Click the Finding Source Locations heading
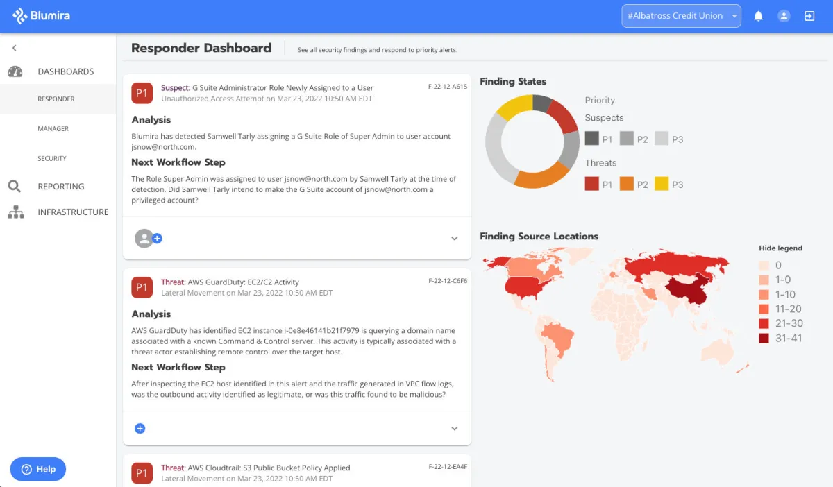The height and width of the screenshot is (487, 833). (x=539, y=237)
